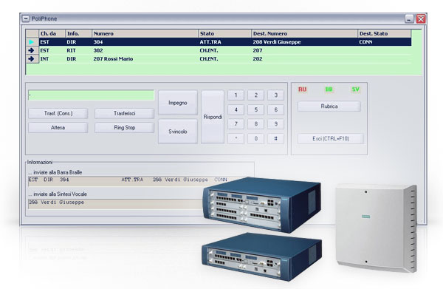Minimize the PoliPhone window

point(409,18)
